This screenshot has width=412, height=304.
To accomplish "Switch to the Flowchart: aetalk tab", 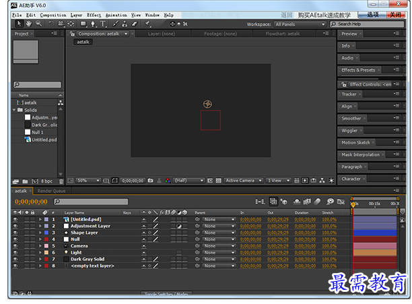I will (x=283, y=34).
